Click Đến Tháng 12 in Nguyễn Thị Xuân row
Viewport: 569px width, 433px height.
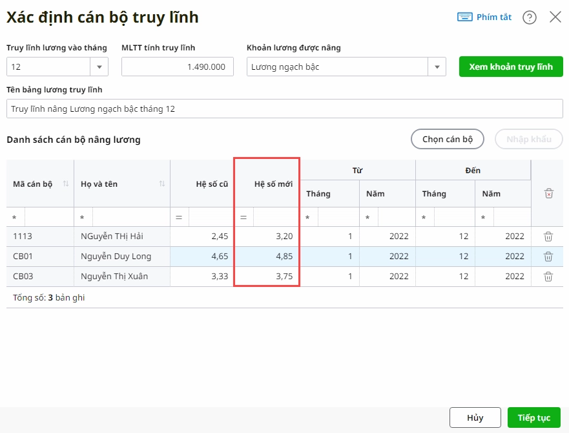(x=463, y=276)
